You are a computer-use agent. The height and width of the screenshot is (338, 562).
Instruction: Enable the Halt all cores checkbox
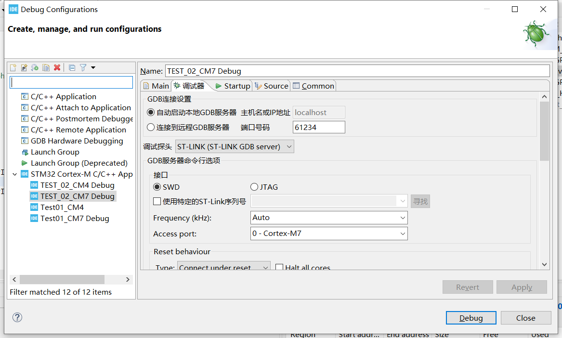278,268
